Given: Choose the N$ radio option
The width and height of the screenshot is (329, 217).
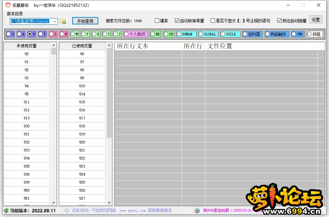Looking at the screenshot, I should pos(155,34).
